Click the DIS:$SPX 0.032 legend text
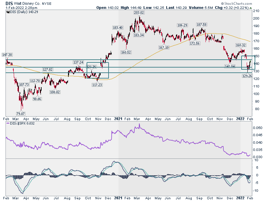This screenshot has width=268, height=201. (x=22, y=123)
